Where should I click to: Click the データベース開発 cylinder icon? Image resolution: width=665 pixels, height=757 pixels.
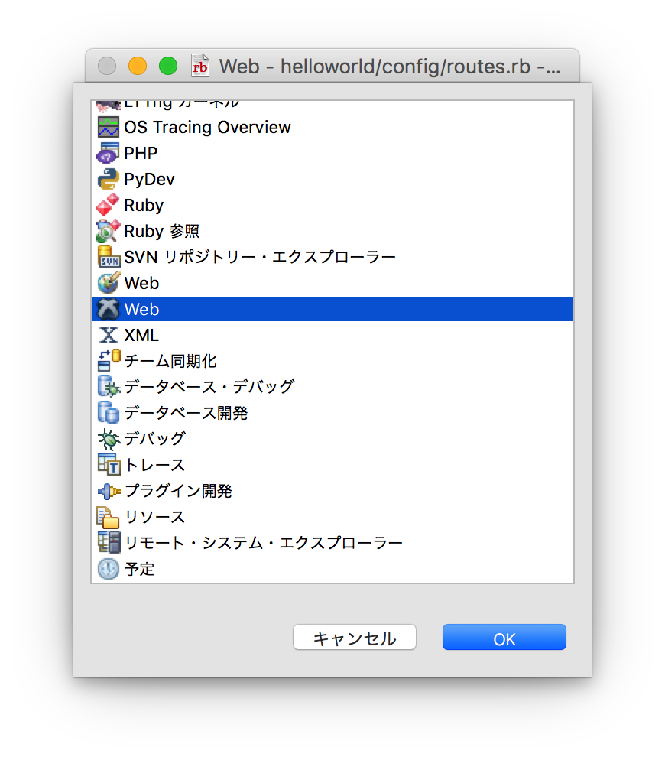click(108, 413)
